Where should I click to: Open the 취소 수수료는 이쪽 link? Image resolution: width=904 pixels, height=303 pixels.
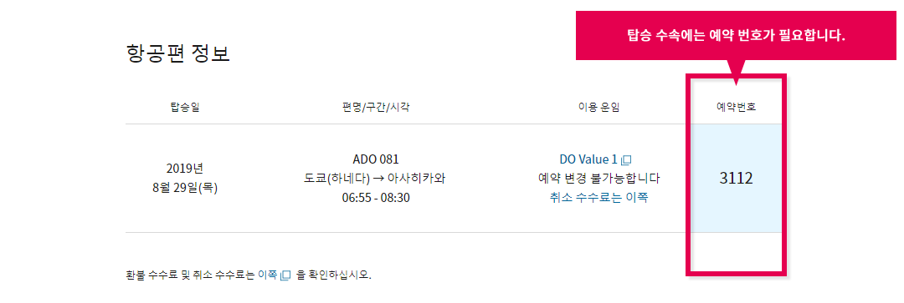598,198
